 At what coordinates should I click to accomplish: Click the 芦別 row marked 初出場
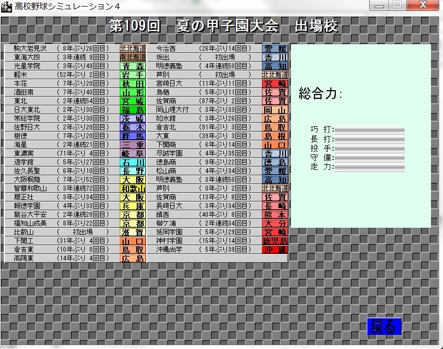click(x=218, y=74)
